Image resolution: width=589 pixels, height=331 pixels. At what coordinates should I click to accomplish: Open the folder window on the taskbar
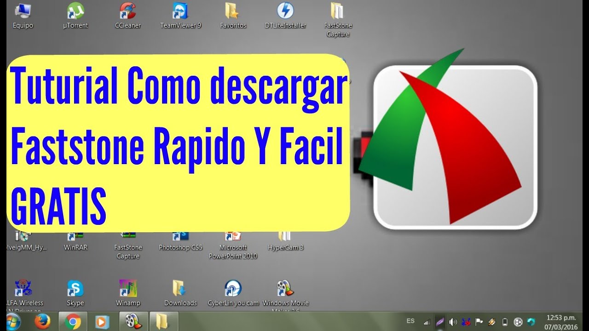pyautogui.click(x=163, y=321)
